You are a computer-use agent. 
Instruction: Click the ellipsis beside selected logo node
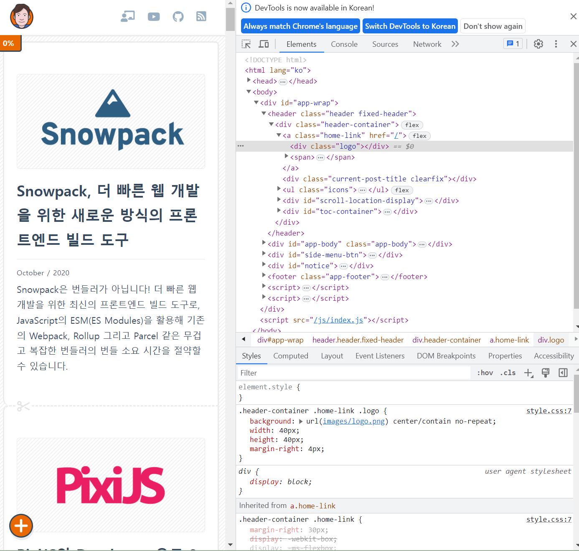pos(241,146)
